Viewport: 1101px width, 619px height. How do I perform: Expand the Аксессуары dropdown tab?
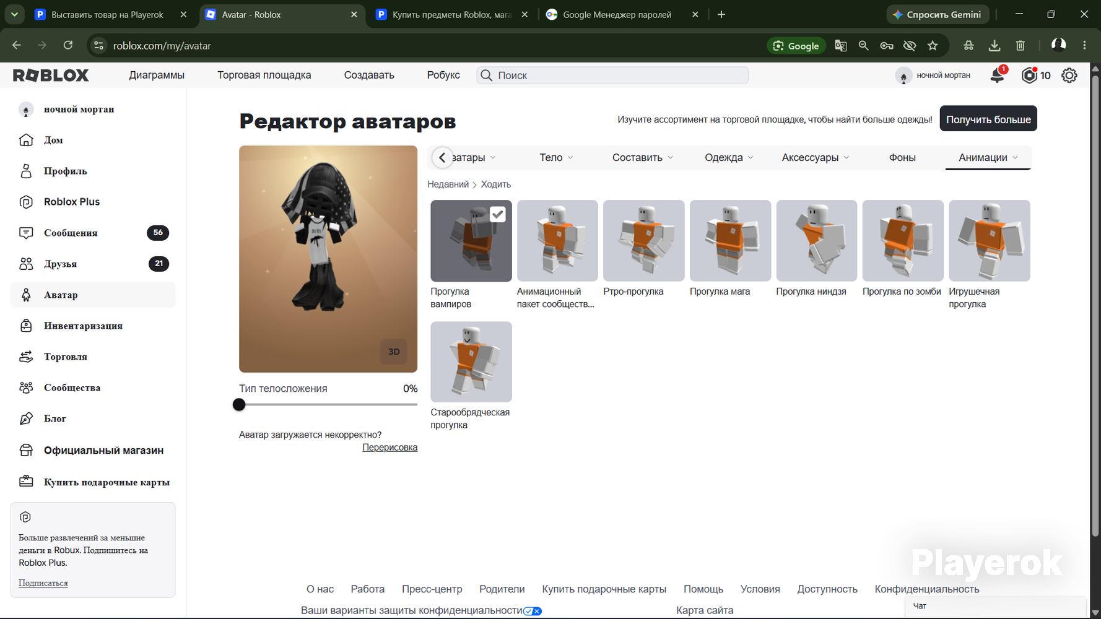815,157
